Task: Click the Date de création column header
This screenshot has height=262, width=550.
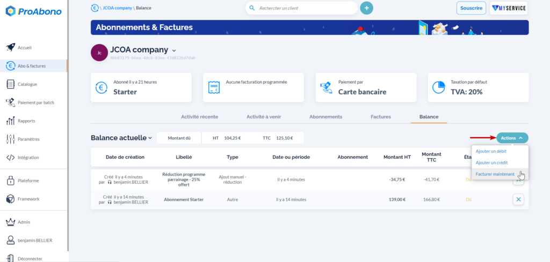Action: click(125, 157)
